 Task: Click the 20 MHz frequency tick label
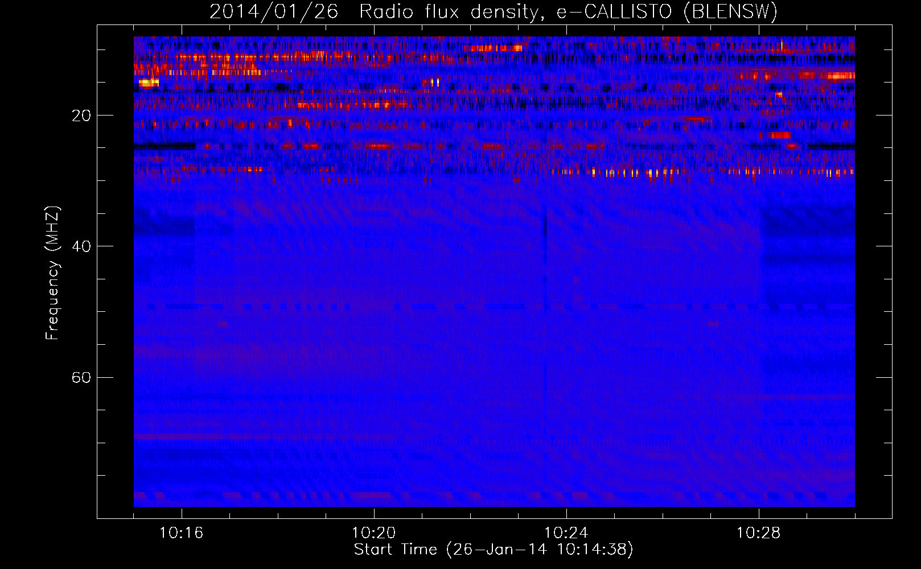[81, 116]
